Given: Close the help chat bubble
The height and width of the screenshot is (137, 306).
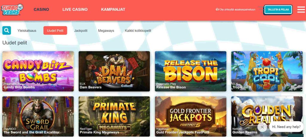Looking at the screenshot, I should click(262, 127).
